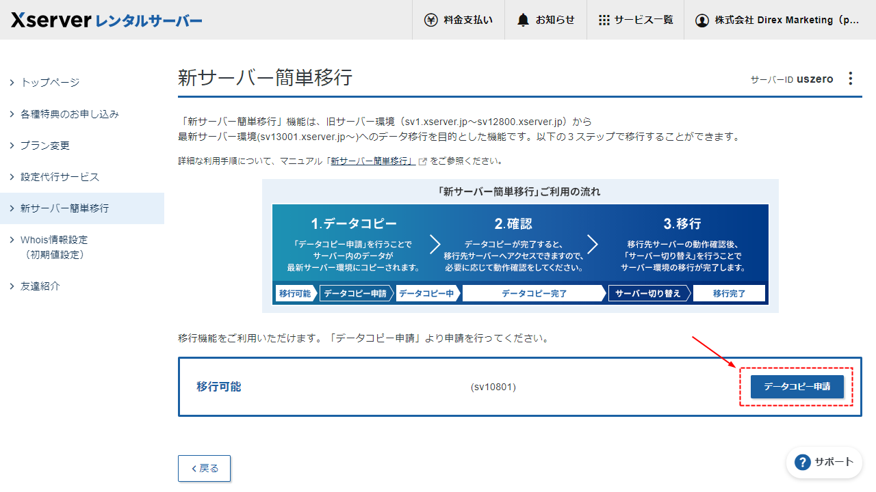Click 2.確認 step in flow
The width and height of the screenshot is (876, 492).
513,224
